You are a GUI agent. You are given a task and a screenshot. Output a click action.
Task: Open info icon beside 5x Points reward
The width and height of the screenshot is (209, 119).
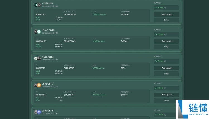click(x=165, y=8)
